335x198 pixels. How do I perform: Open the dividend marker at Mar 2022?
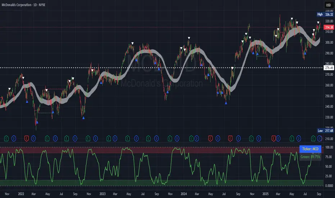pos(33,139)
